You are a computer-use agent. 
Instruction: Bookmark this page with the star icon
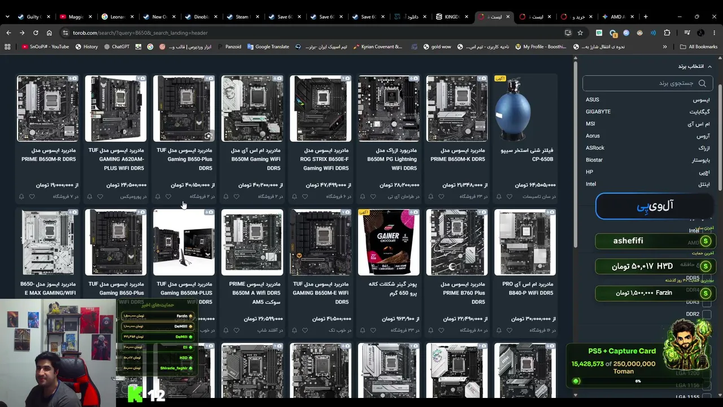580,33
